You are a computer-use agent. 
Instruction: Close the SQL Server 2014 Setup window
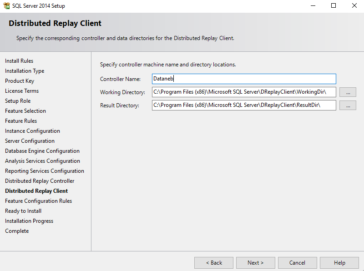coord(354,5)
